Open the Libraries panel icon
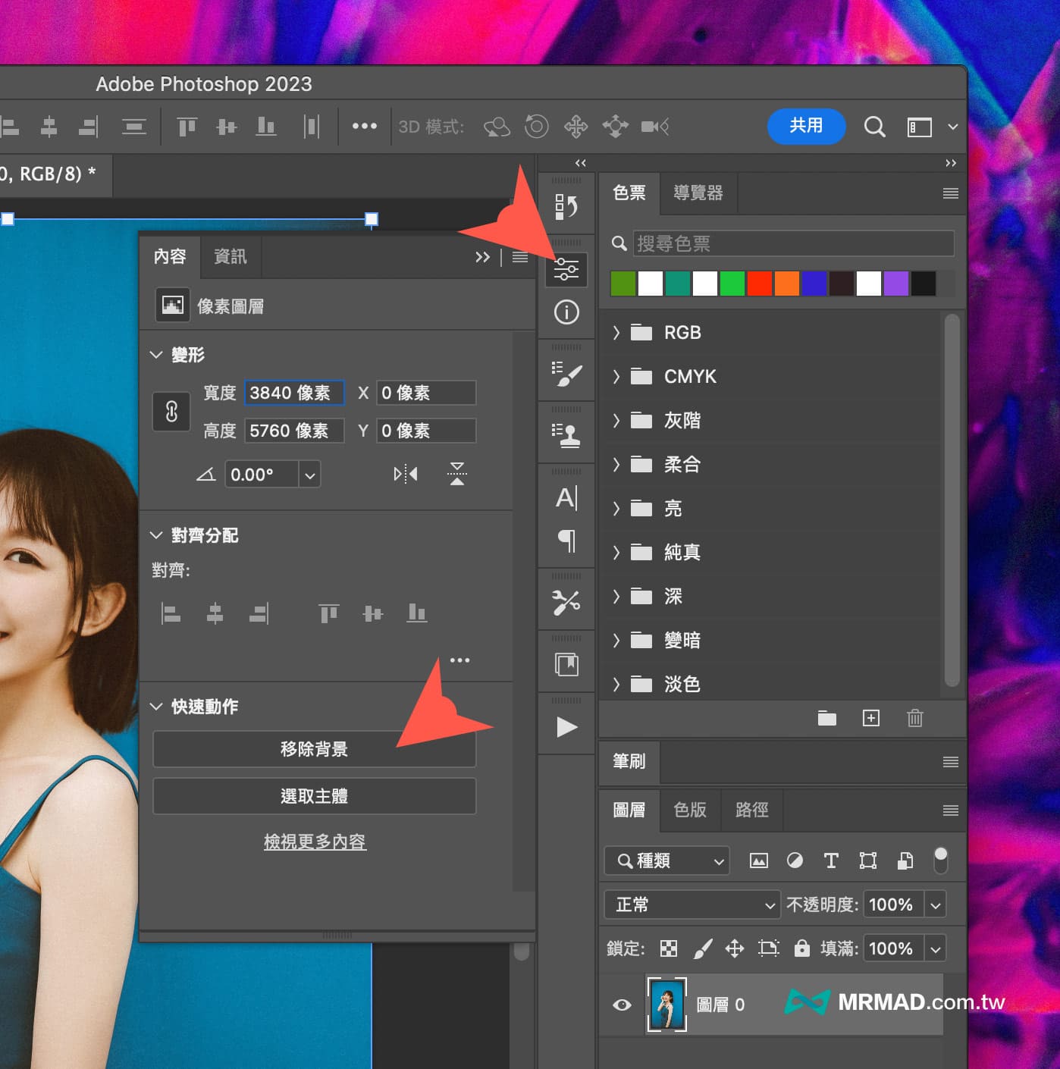Screen dimensions: 1060x1069 click(x=566, y=665)
